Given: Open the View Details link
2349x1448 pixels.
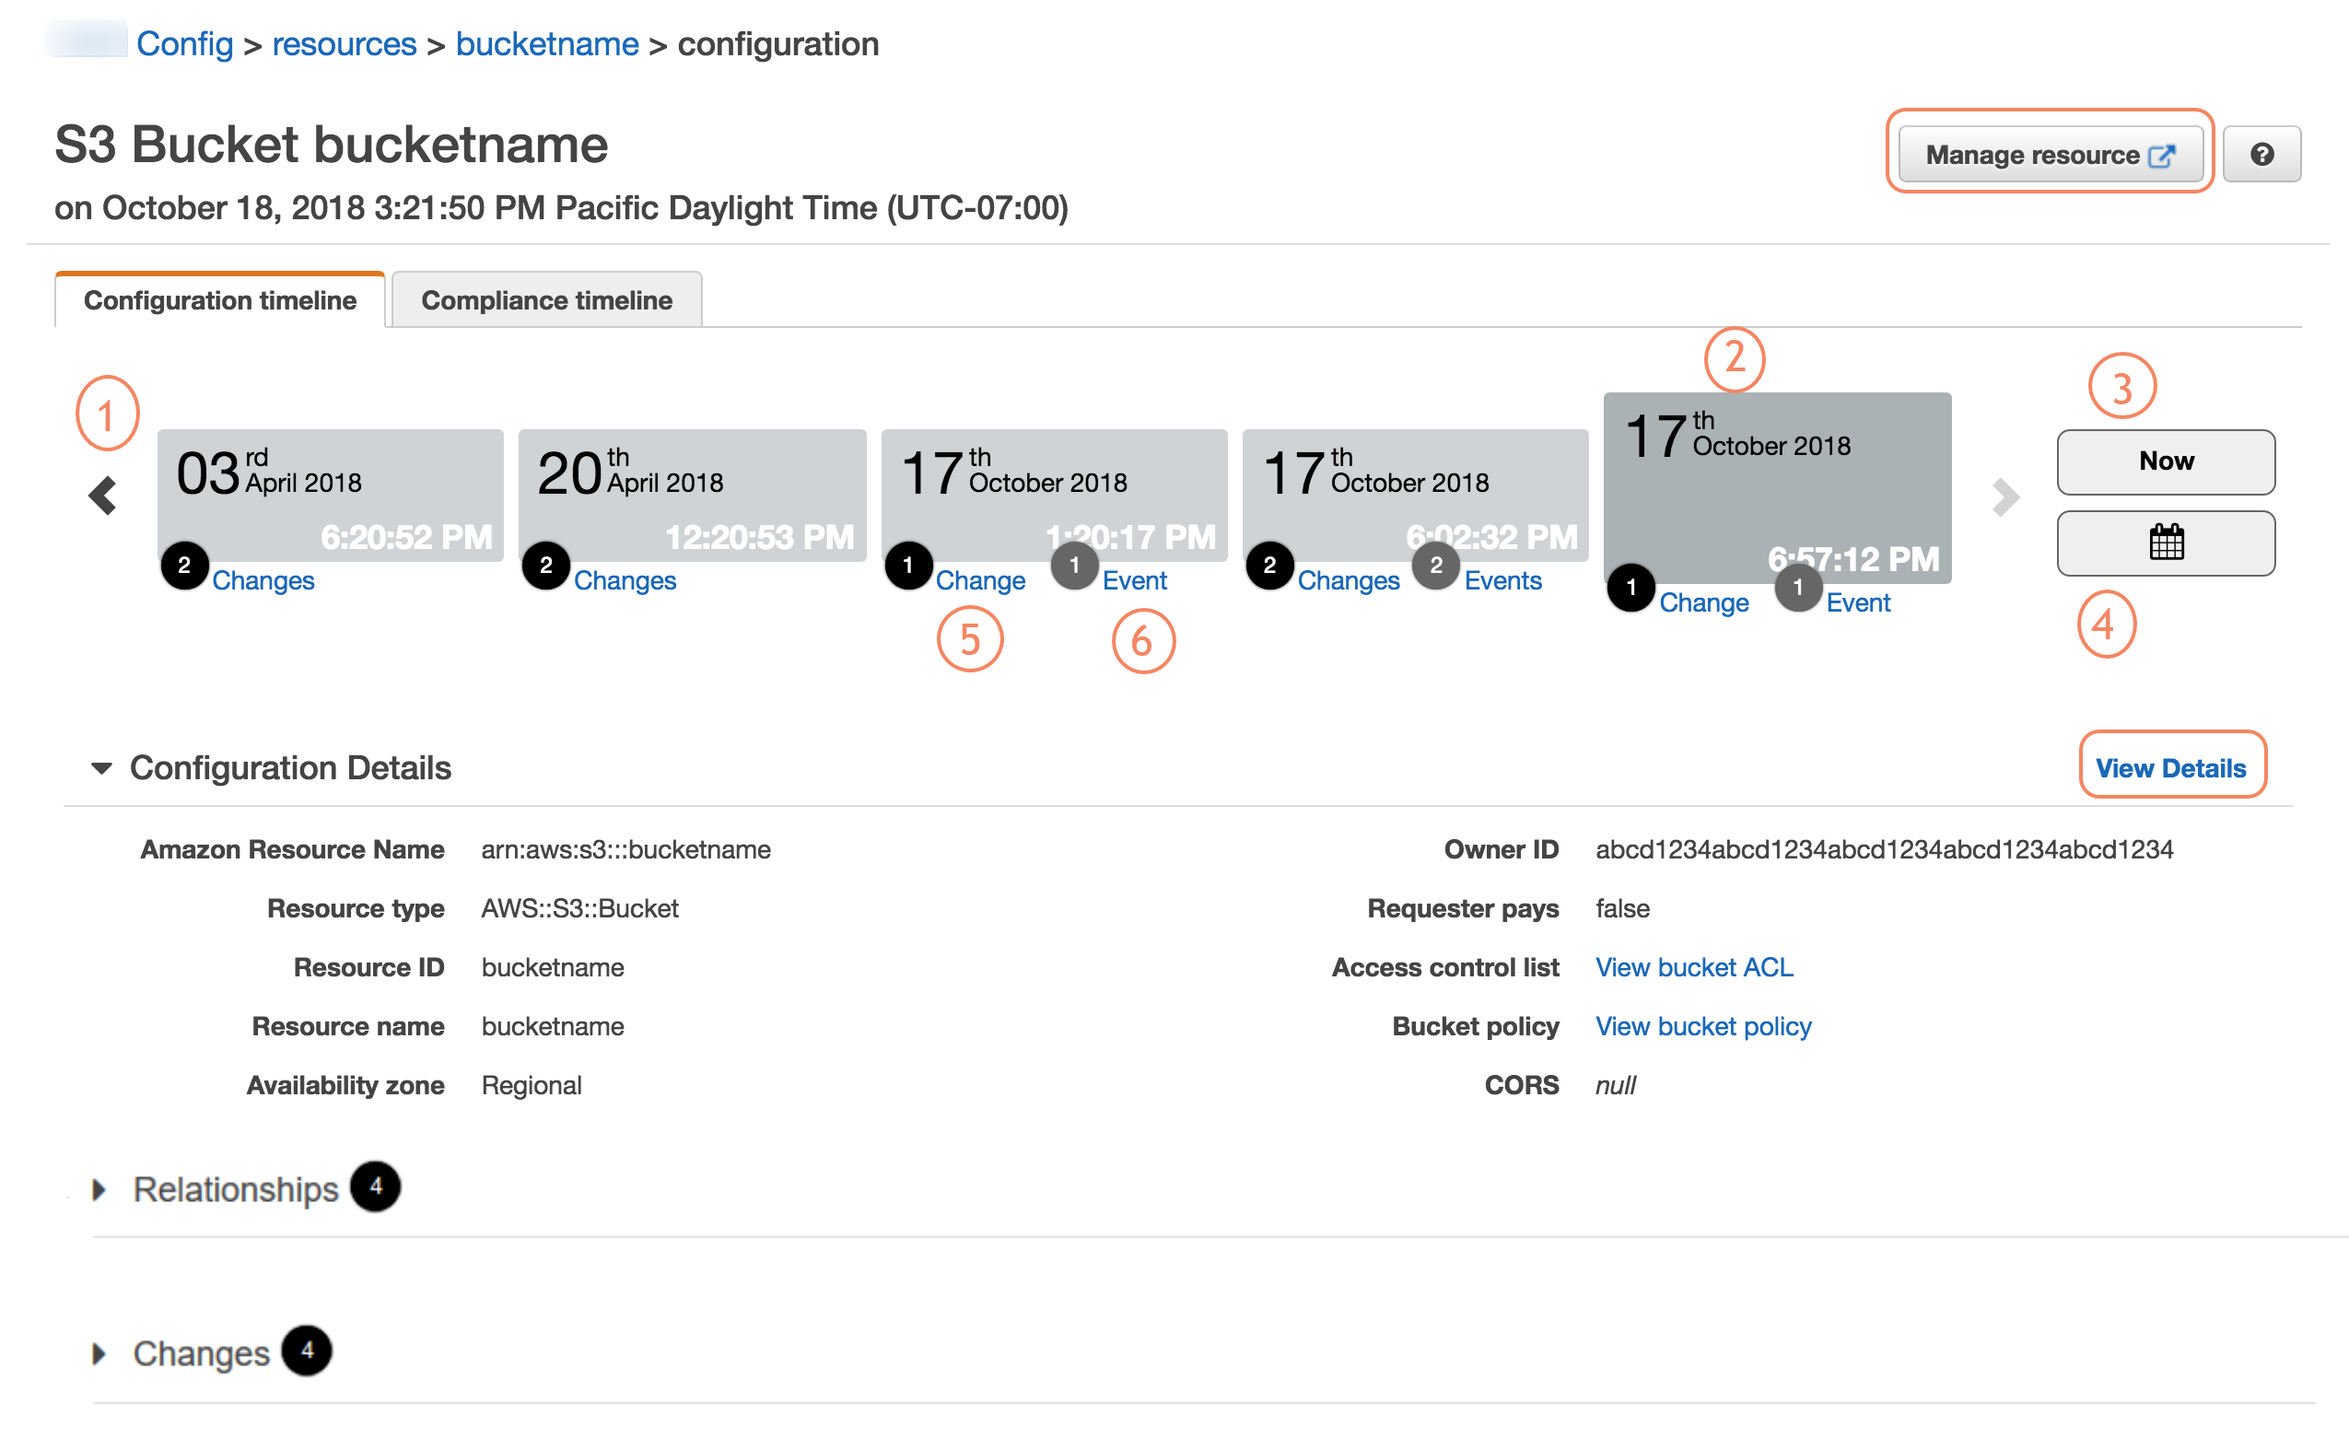Looking at the screenshot, I should click(2170, 768).
